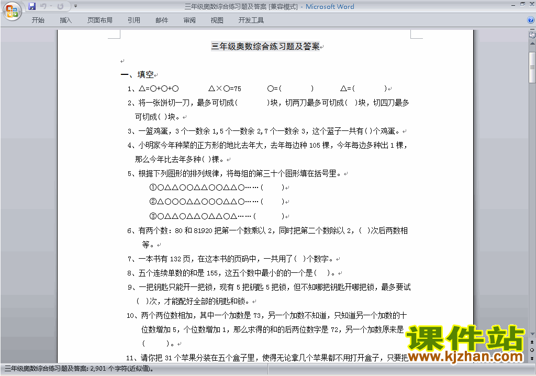536x376 pixels.
Task: Click the heading 一、填空
Action: [x=138, y=74]
